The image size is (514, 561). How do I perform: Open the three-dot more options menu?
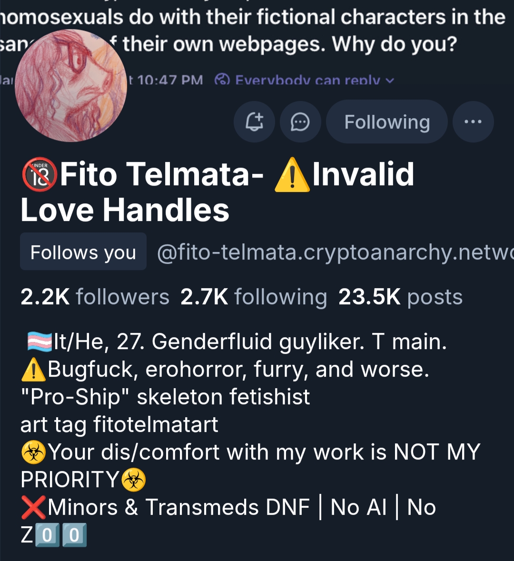point(473,121)
